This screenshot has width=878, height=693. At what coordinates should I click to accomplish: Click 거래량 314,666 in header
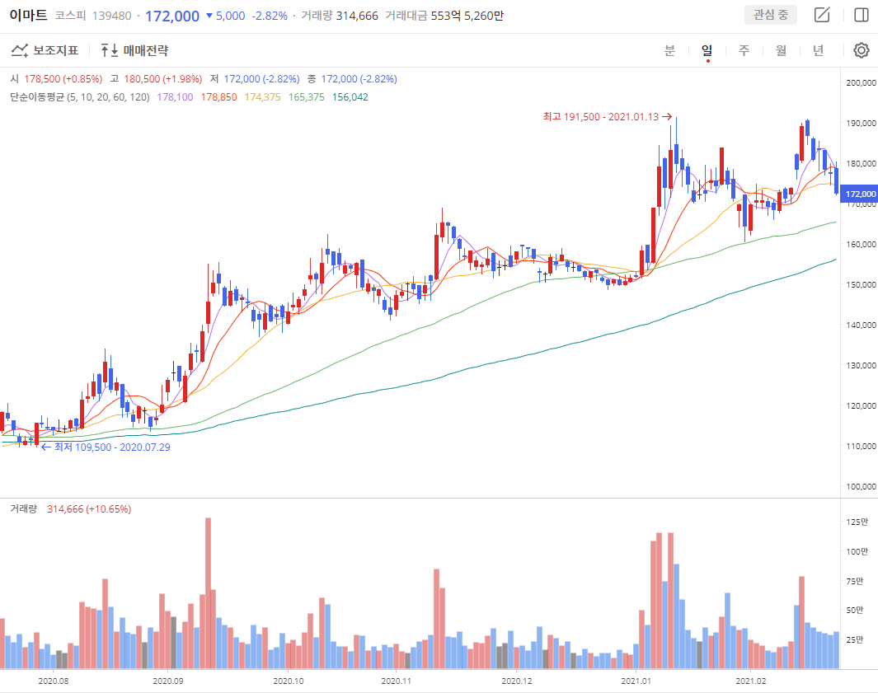pos(340,16)
